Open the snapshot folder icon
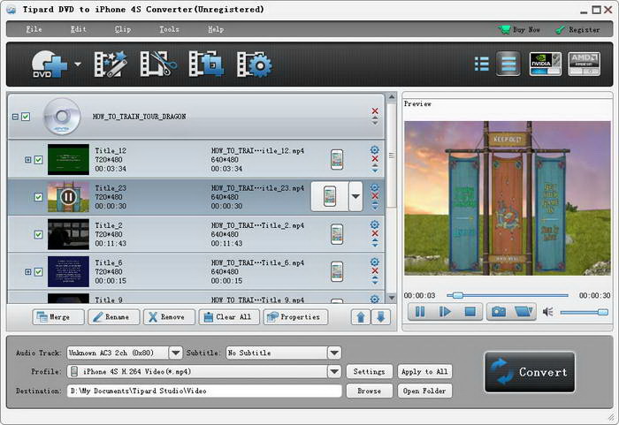The image size is (619, 425). 523,312
